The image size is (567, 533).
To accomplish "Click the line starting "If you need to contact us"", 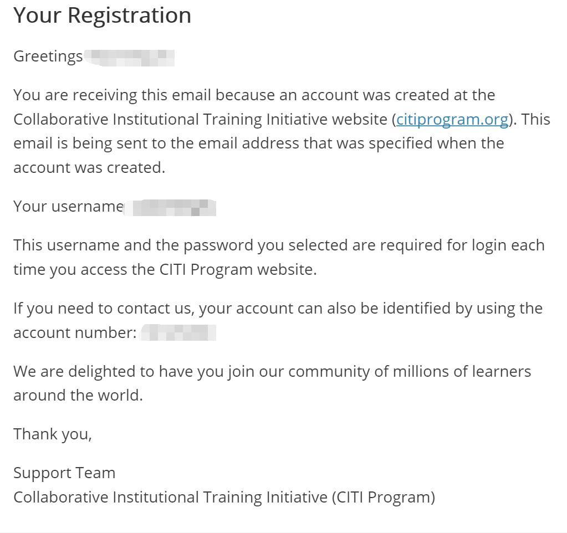I will coord(278,309).
